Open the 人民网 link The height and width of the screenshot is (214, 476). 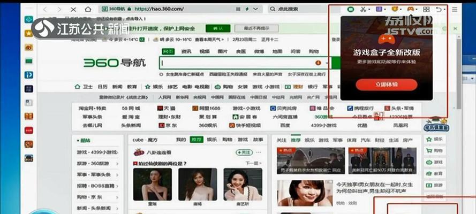click(x=165, y=97)
